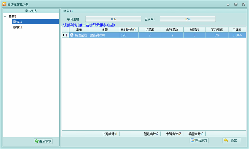Start practice with 开始练习 button
This screenshot has width=249, height=149.
point(199,140)
